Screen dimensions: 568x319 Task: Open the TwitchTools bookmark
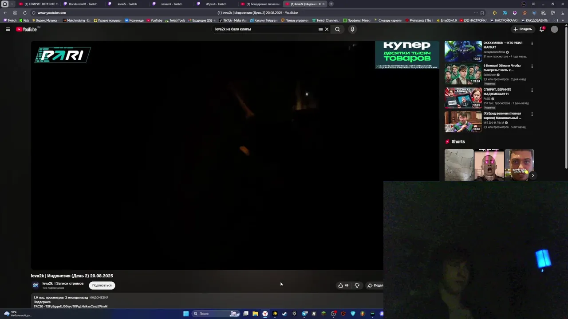point(175,20)
